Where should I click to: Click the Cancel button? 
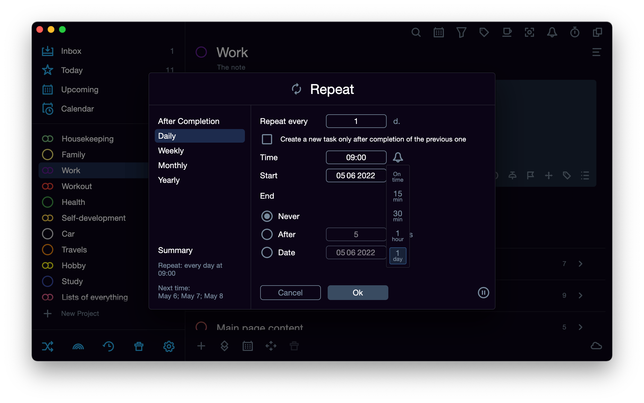click(x=290, y=293)
